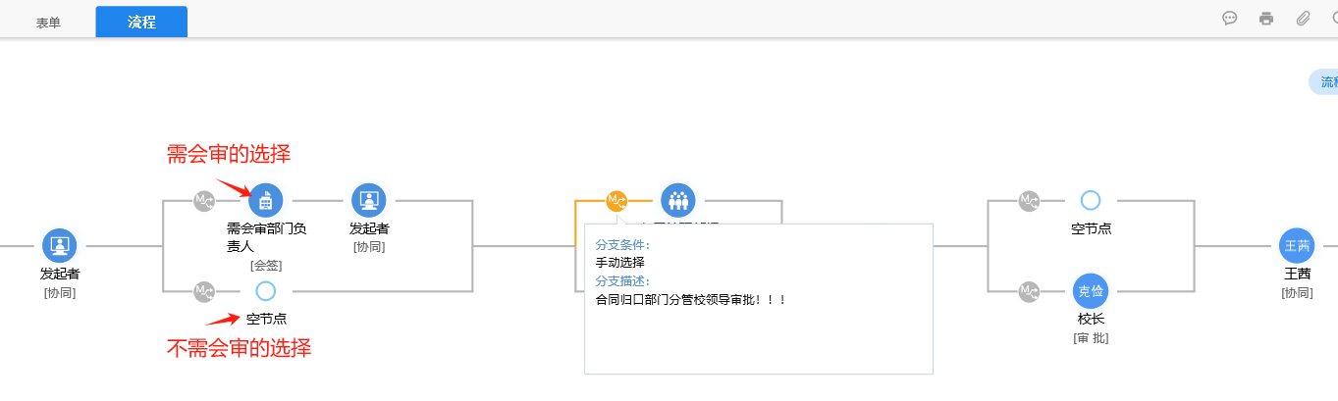1338x401 pixels.
Task: Switch to the 表单 tab
Action: 48,23
